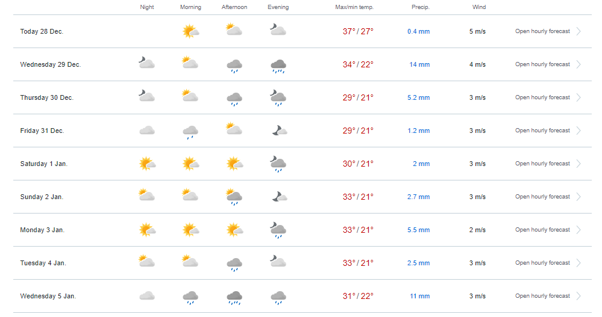Click Saturday 1 Jan. afternoon sunny icon

(234, 163)
